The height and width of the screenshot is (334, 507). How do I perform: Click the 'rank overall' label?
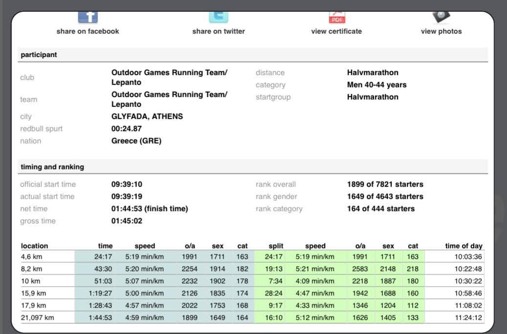(275, 184)
